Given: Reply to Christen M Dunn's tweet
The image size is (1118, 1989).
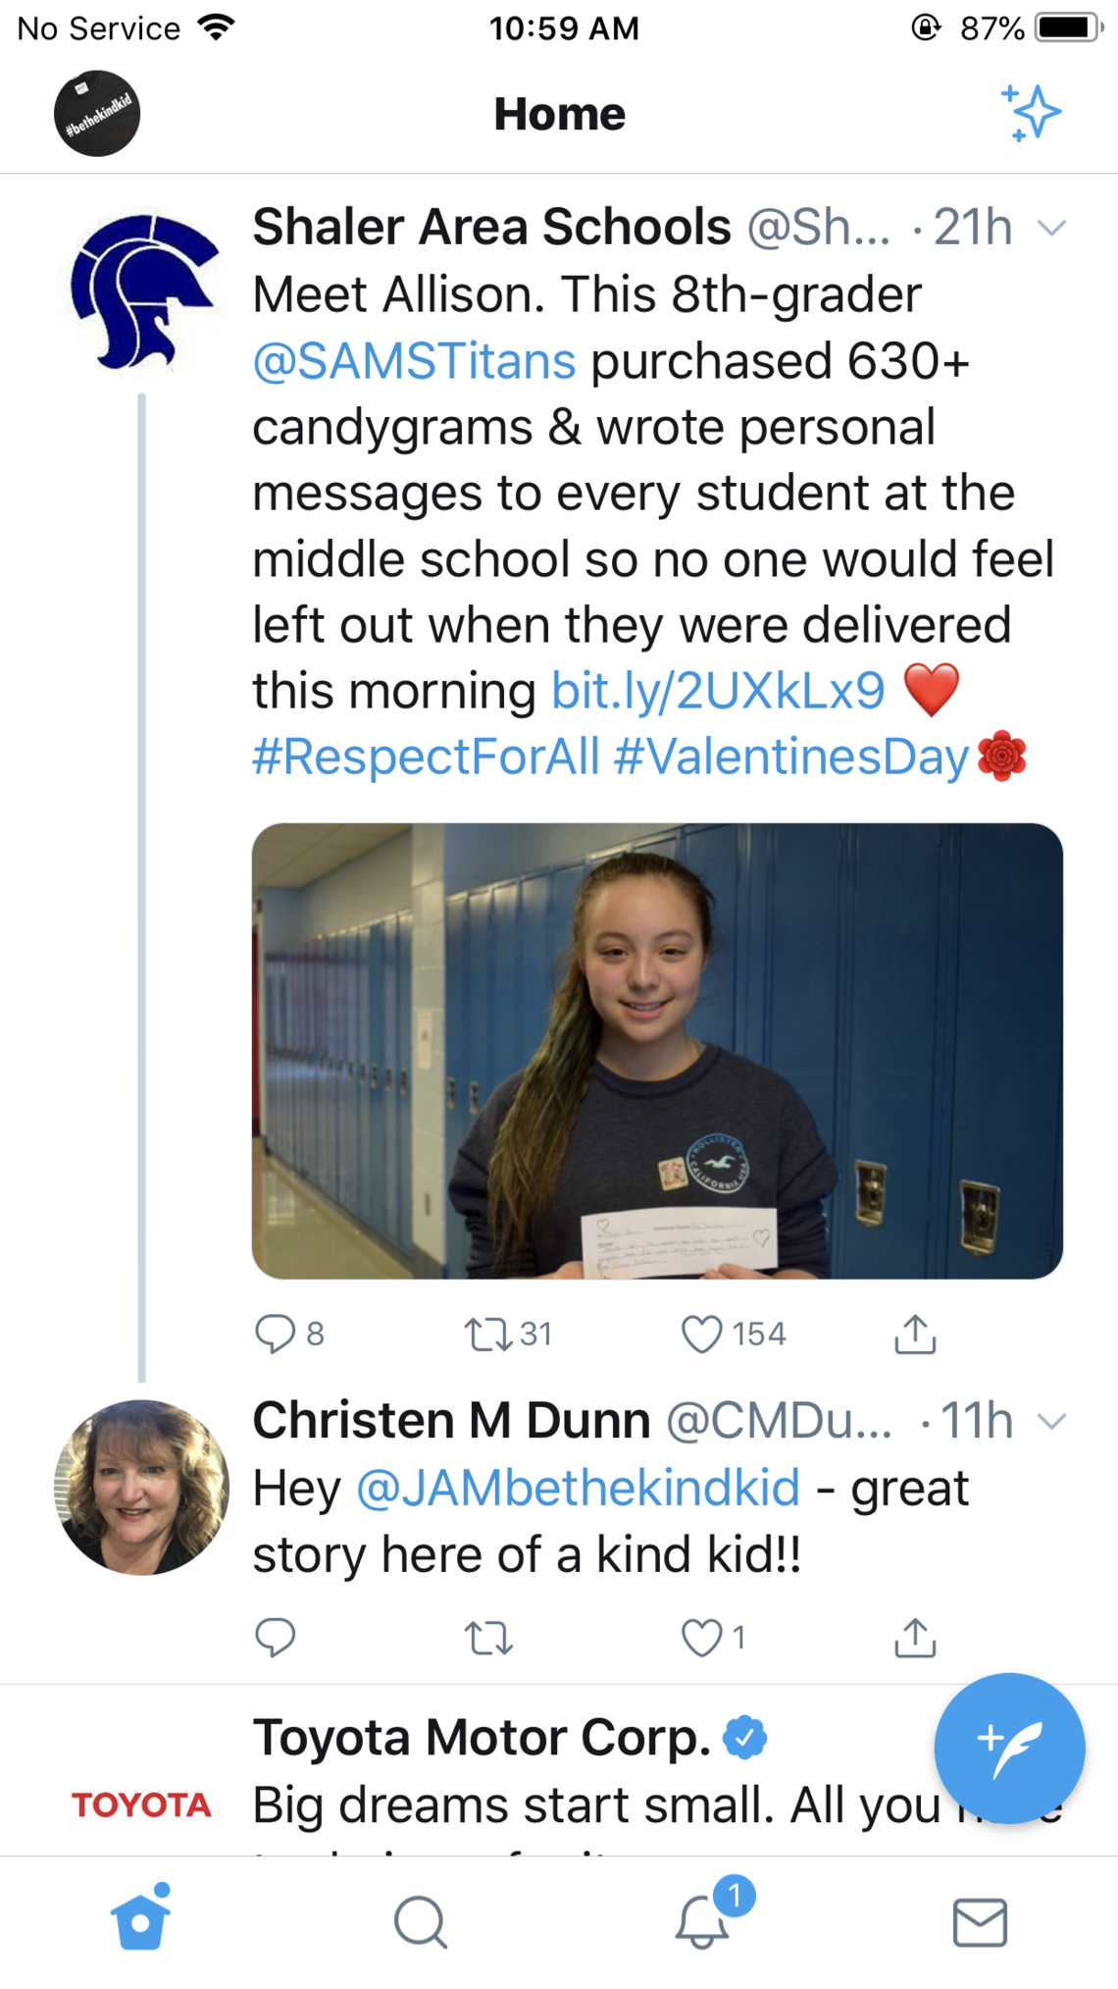Looking at the screenshot, I should (276, 1637).
